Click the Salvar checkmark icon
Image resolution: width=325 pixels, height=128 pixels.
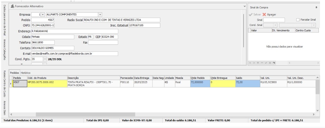pos(251,14)
